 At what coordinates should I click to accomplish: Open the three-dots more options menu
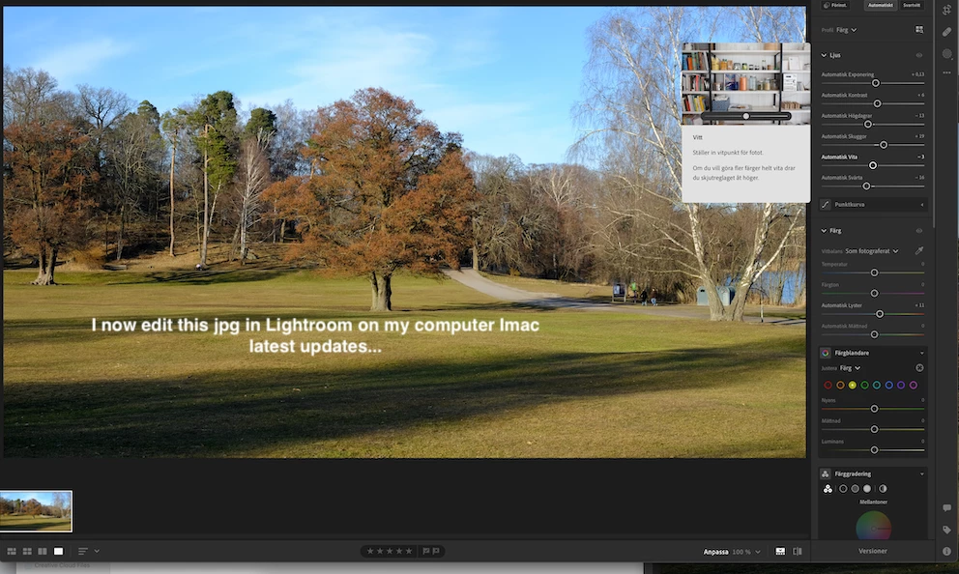(x=946, y=72)
